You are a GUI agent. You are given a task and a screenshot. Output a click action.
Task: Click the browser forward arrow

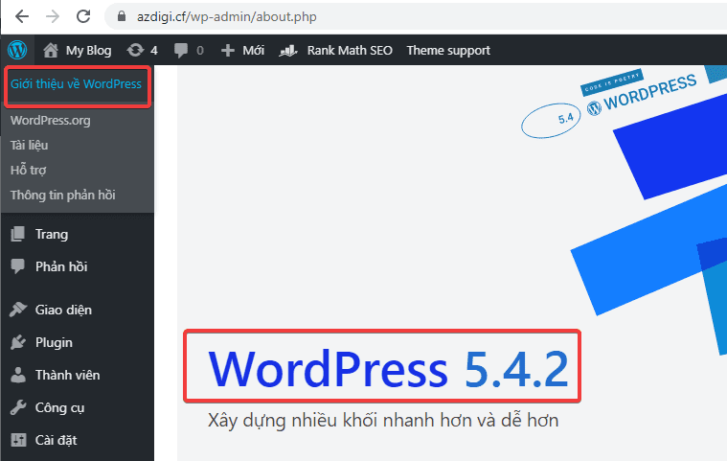point(53,16)
